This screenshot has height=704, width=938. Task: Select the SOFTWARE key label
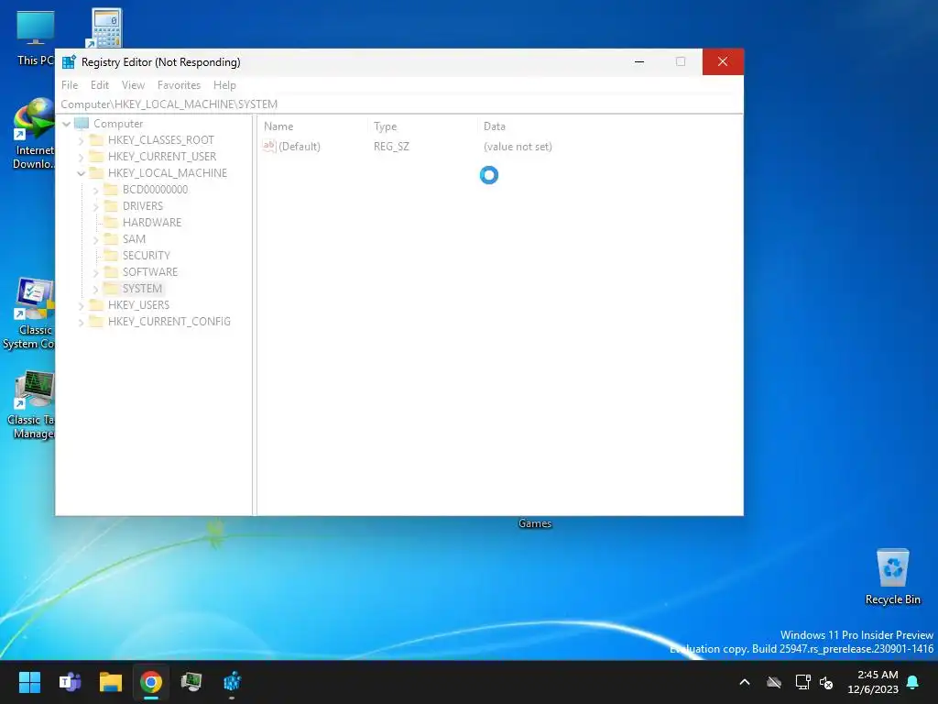point(150,271)
